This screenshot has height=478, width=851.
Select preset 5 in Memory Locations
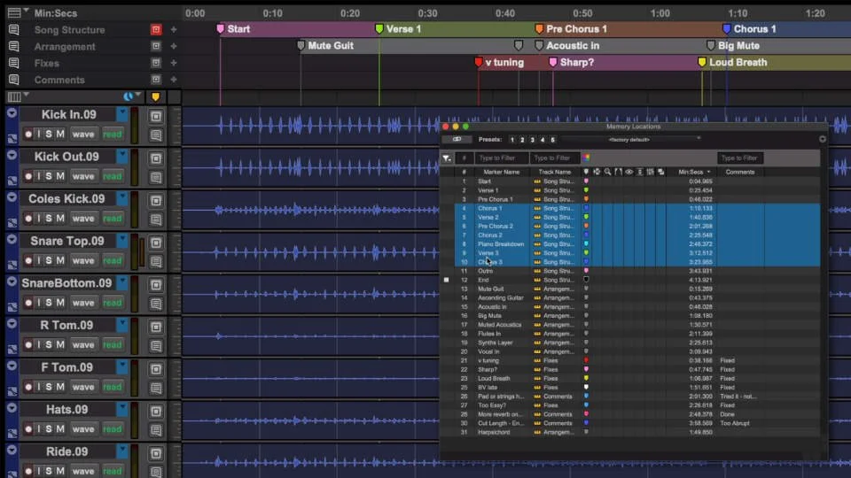(x=552, y=140)
